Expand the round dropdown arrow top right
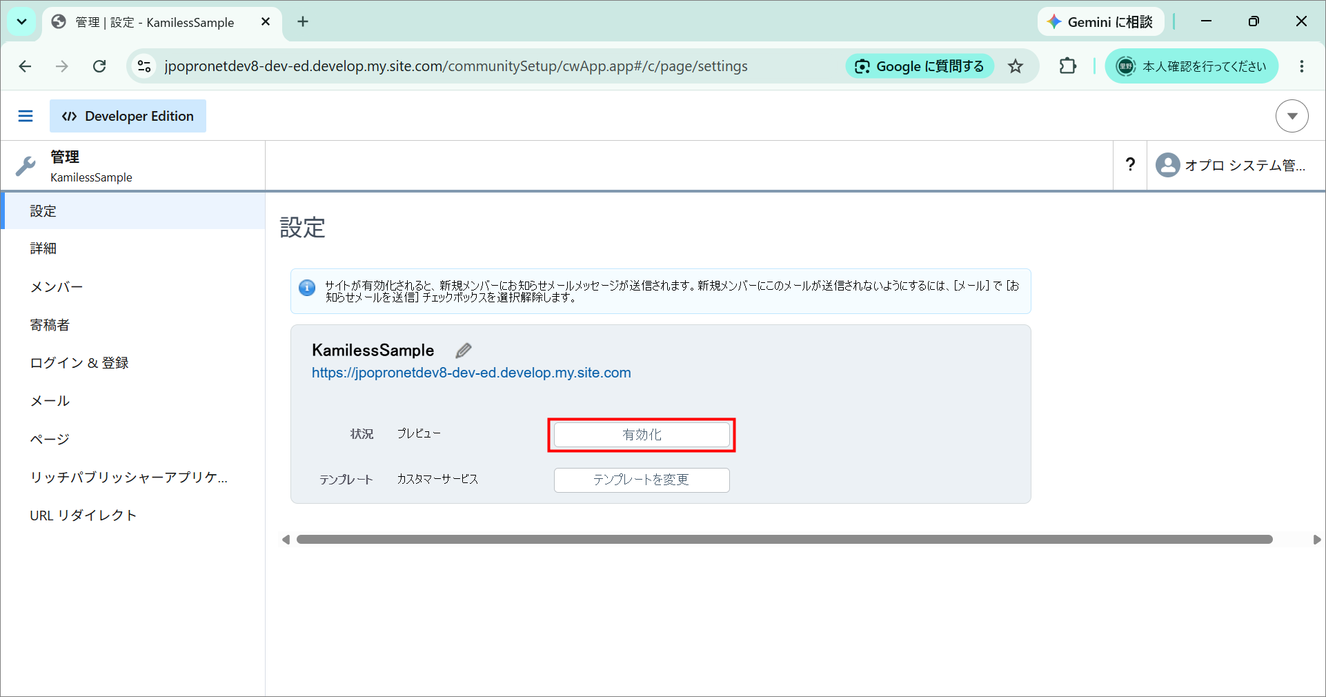The image size is (1326, 697). click(x=1292, y=116)
